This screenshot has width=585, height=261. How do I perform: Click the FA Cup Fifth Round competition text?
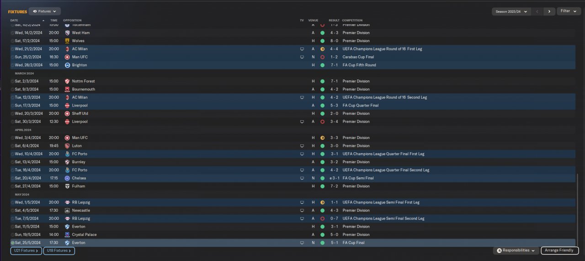pos(359,65)
